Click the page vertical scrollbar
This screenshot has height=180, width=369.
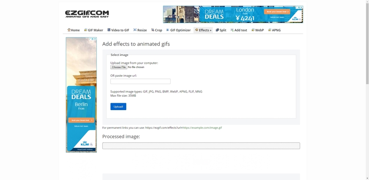click(367, 87)
